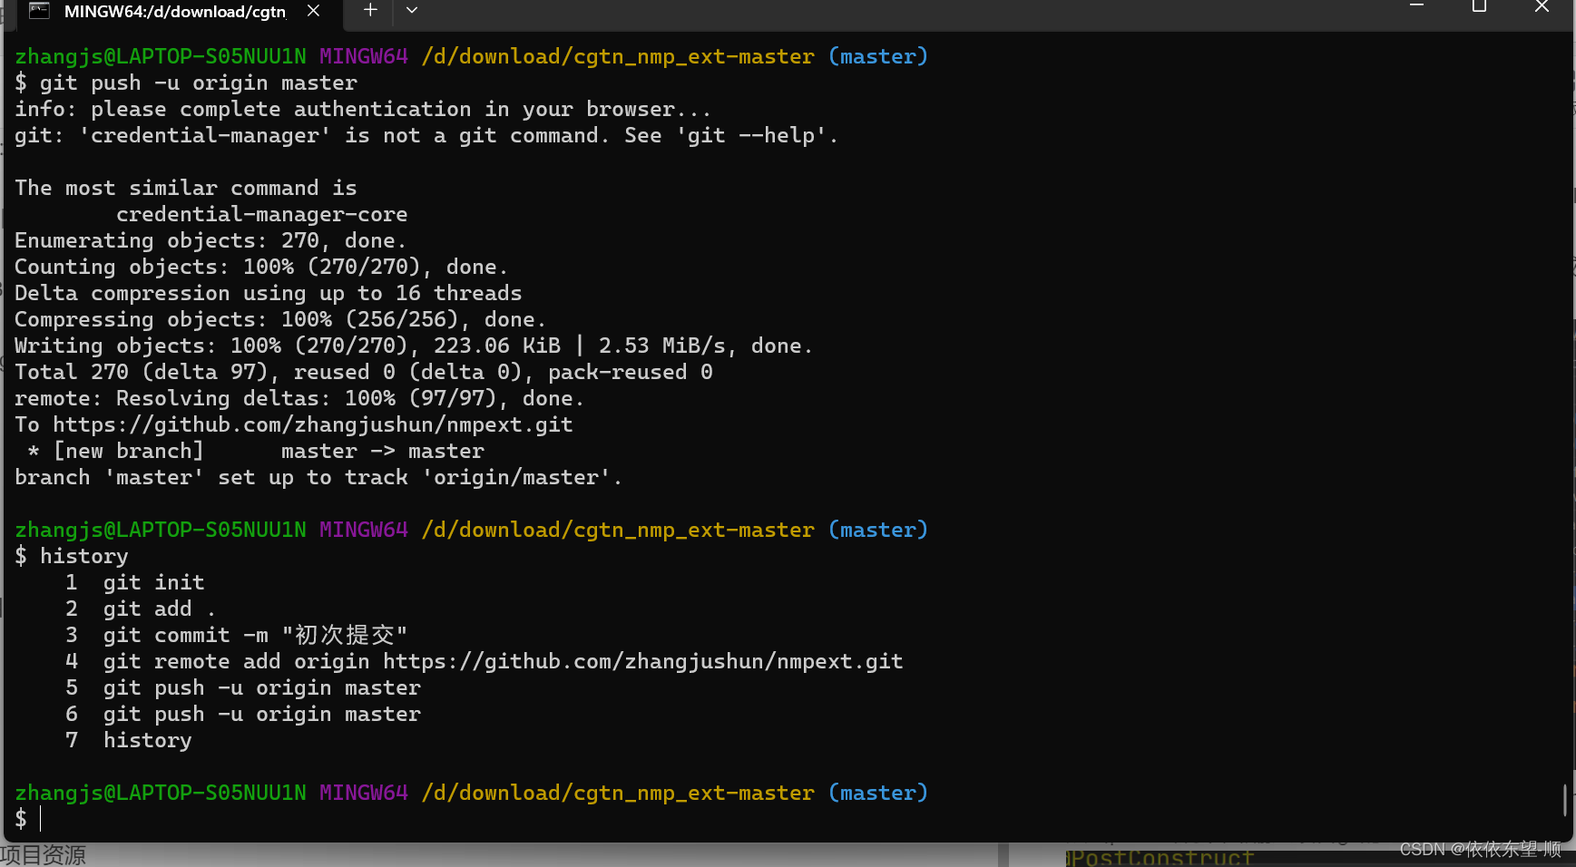Click 'credential-manager-core' suggestion text
The image size is (1576, 867).
[262, 214]
